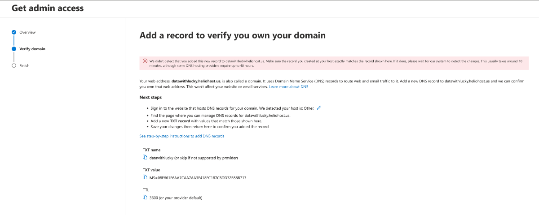Copy the TXT value with its copy icon
The width and height of the screenshot is (539, 215).
(145, 177)
